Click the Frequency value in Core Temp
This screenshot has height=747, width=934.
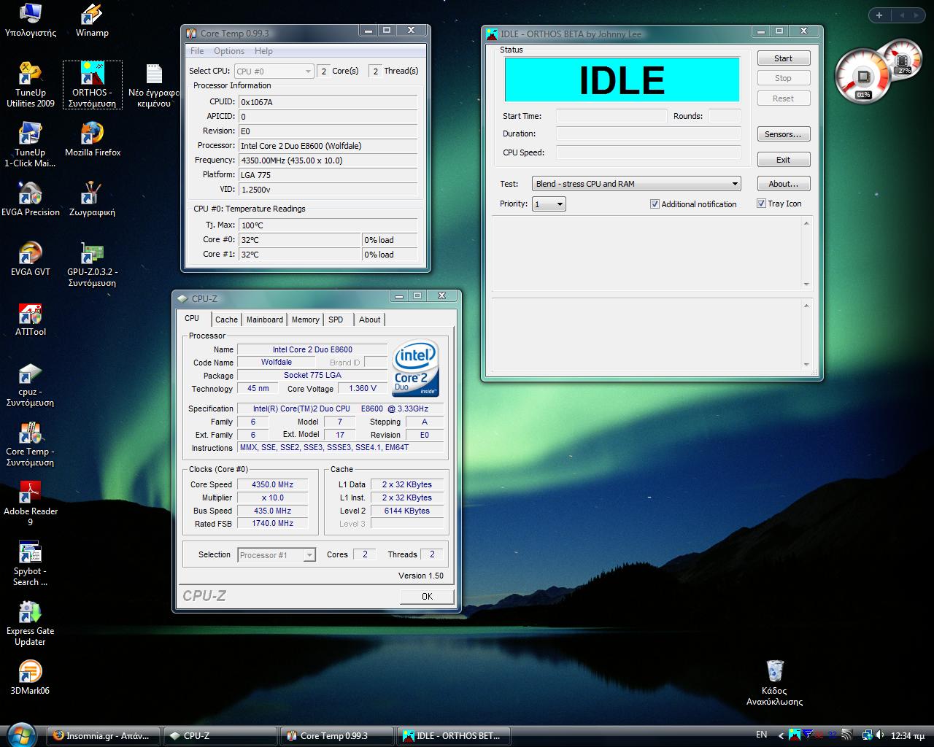tap(328, 160)
